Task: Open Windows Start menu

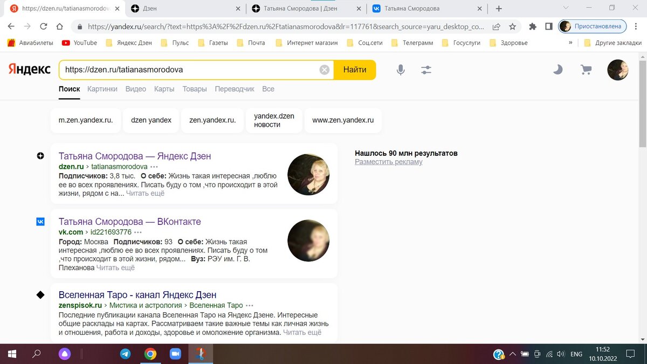Action: coord(12,354)
